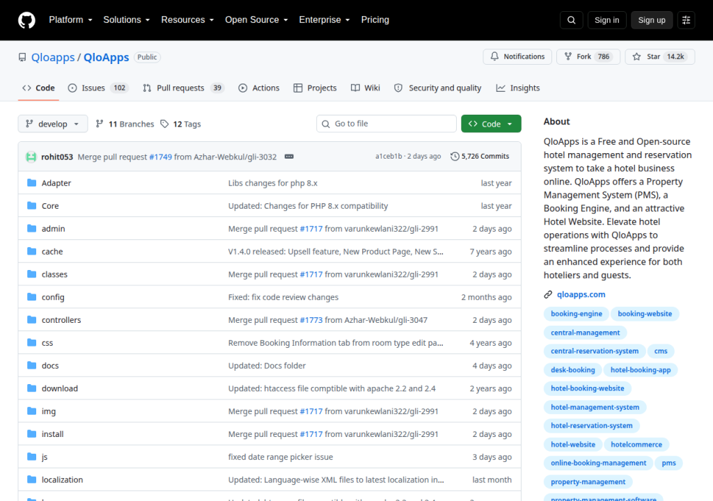This screenshot has width=713, height=501.
Task: Open 'fixed date range picker issue' commit
Action: point(281,457)
